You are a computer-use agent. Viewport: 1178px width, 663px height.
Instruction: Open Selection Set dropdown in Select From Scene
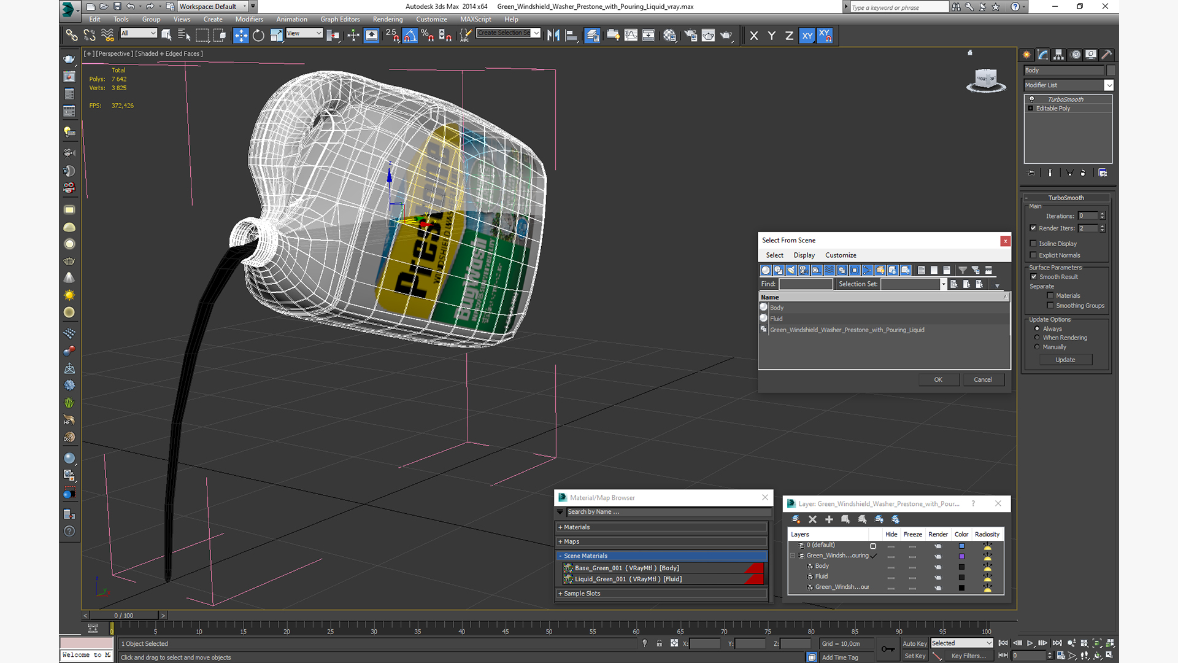[914, 284]
